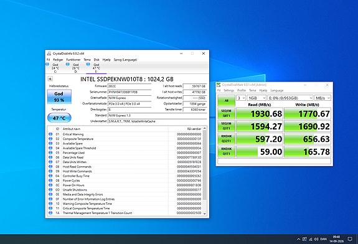Image resolution: width=358 pixels, height=244 pixels.
Task: Click the tray icon left of the network icon
Action: click(x=304, y=239)
